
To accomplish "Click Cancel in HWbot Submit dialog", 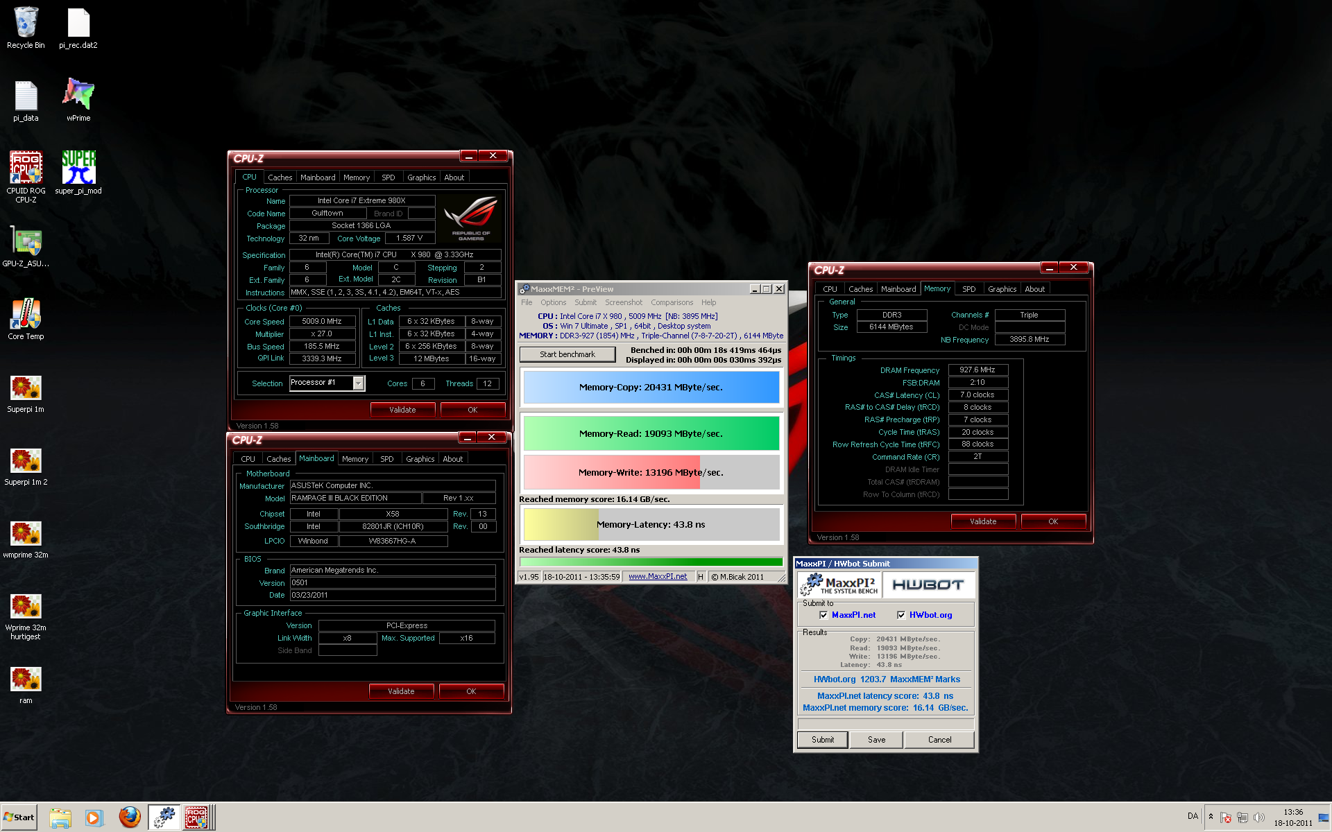I will tap(939, 740).
